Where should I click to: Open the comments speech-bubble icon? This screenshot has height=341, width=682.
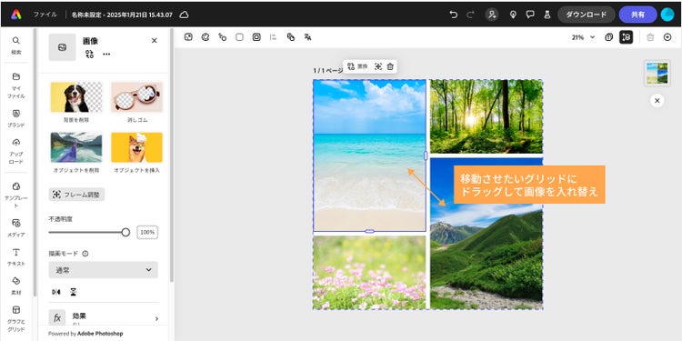coord(530,15)
